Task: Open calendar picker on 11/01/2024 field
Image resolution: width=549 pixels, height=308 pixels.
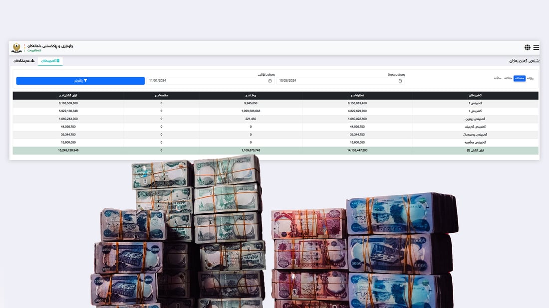Action: [271, 81]
